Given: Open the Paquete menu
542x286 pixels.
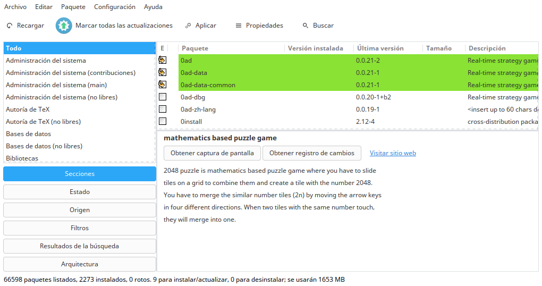Looking at the screenshot, I should [x=73, y=7].
